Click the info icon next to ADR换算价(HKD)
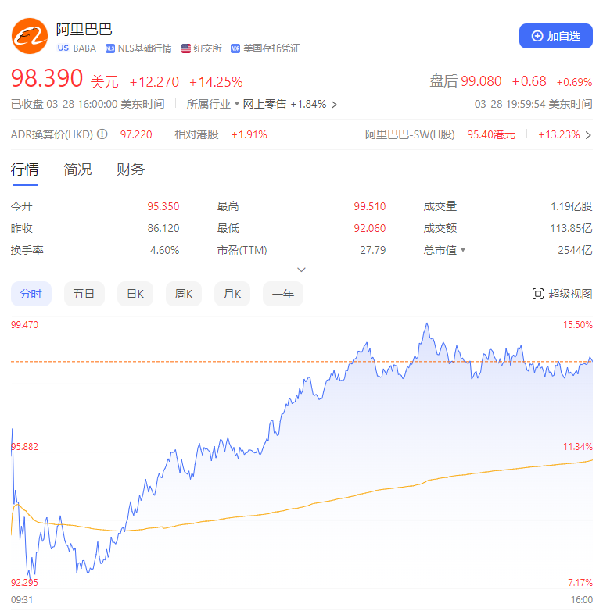Screen dimensions: 603x611 tap(102, 134)
